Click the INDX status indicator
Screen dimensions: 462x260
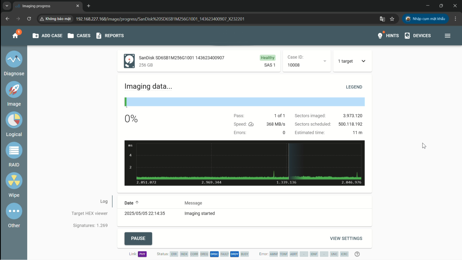pos(184,254)
